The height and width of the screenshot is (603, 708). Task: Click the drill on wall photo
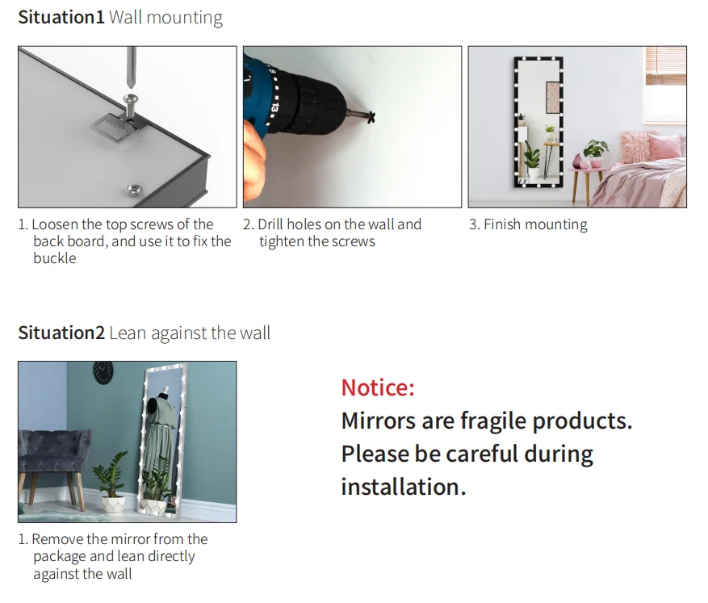pos(352,127)
